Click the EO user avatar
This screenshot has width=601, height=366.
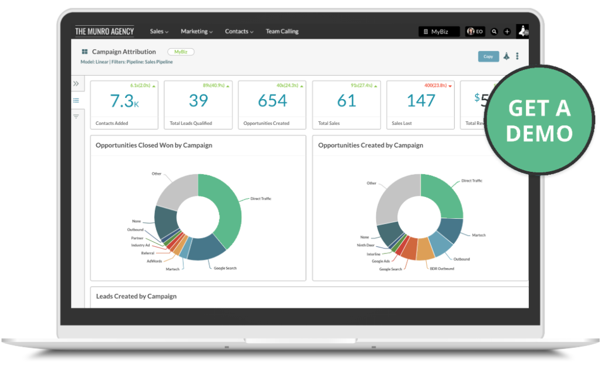click(x=475, y=32)
